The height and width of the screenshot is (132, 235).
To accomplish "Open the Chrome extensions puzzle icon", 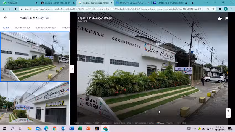I will click(x=220, y=9).
